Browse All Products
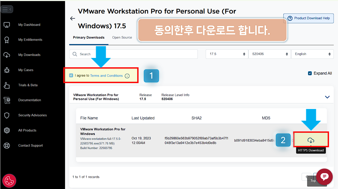Viewport: 338px width, 189px height. tap(27, 130)
